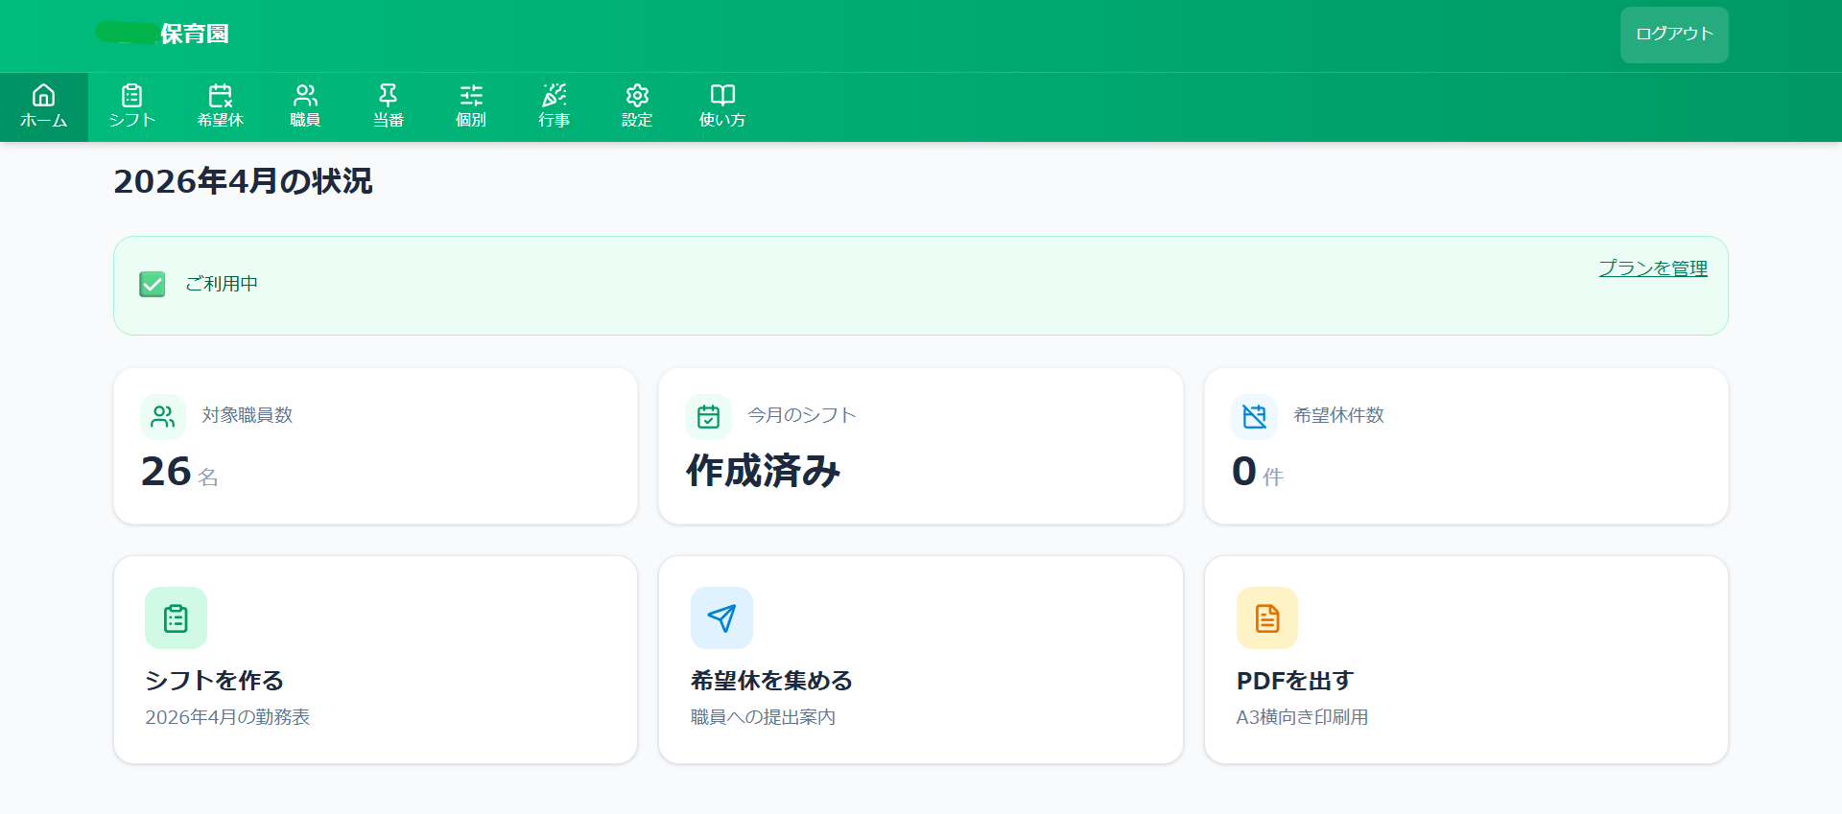1842x814 pixels.
Task: Open the プランを管理 link
Action: pos(1653,268)
